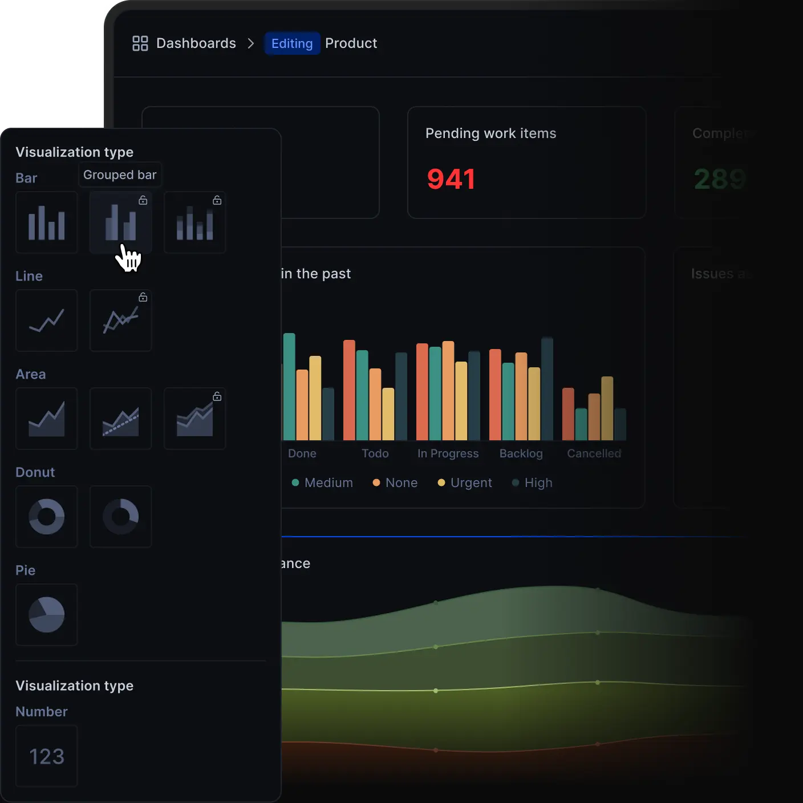Pick the locked stacked area chart
The height and width of the screenshot is (803, 803).
195,419
